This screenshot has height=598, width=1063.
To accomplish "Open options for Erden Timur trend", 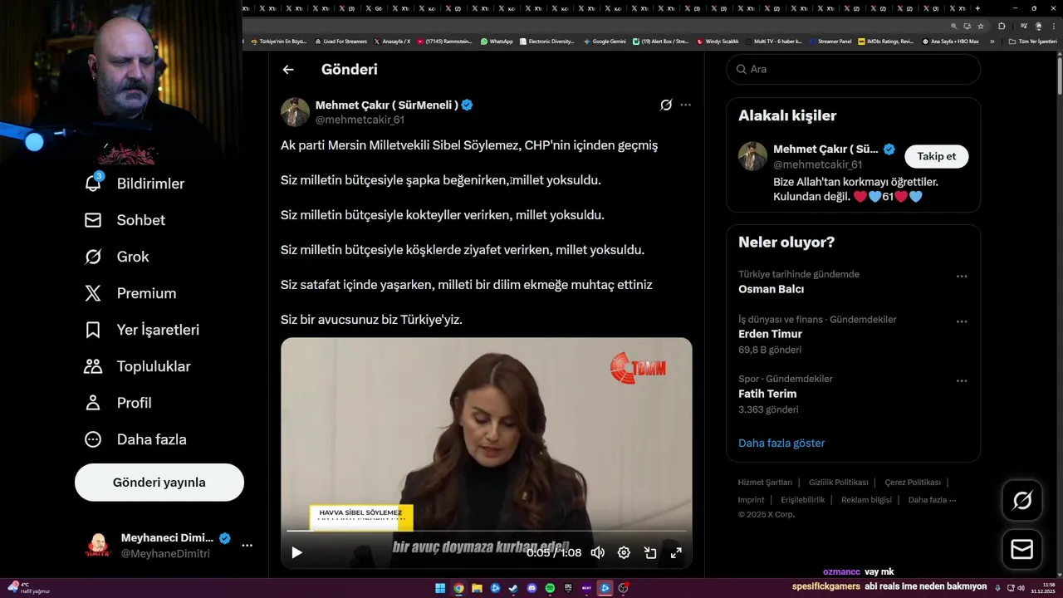I will click(x=962, y=321).
